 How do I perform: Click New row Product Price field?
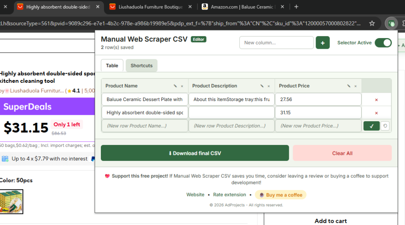318,126
